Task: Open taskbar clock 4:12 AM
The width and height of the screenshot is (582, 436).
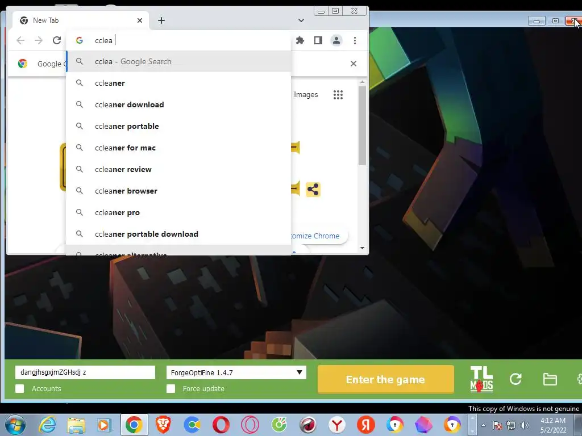Action: coord(553,425)
